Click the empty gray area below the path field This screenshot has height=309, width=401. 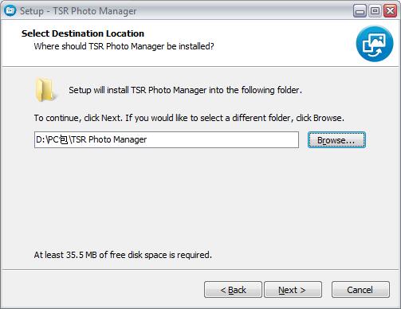pos(200,199)
